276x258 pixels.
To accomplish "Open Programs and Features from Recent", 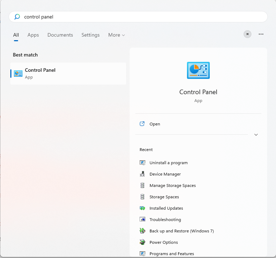I will (x=172, y=254).
